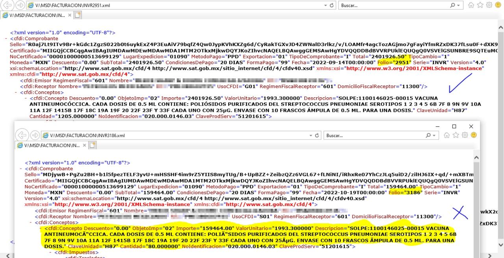
Task: Collapse cfdi:Comprobante node in INVR2951.xml window
Action: [6, 39]
